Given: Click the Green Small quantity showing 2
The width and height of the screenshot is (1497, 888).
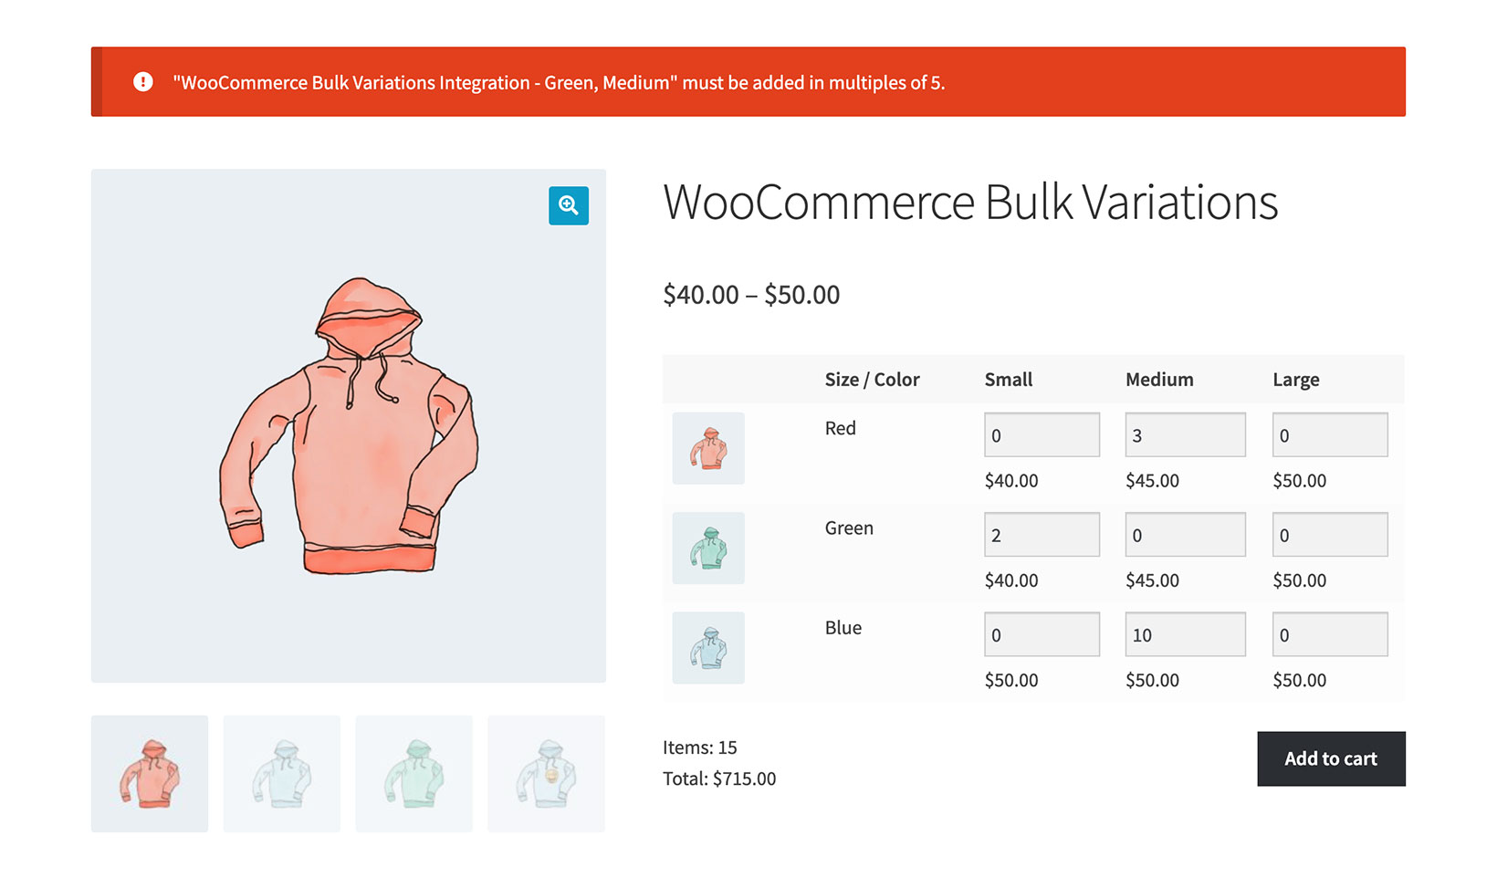Looking at the screenshot, I should pyautogui.click(x=1041, y=534).
